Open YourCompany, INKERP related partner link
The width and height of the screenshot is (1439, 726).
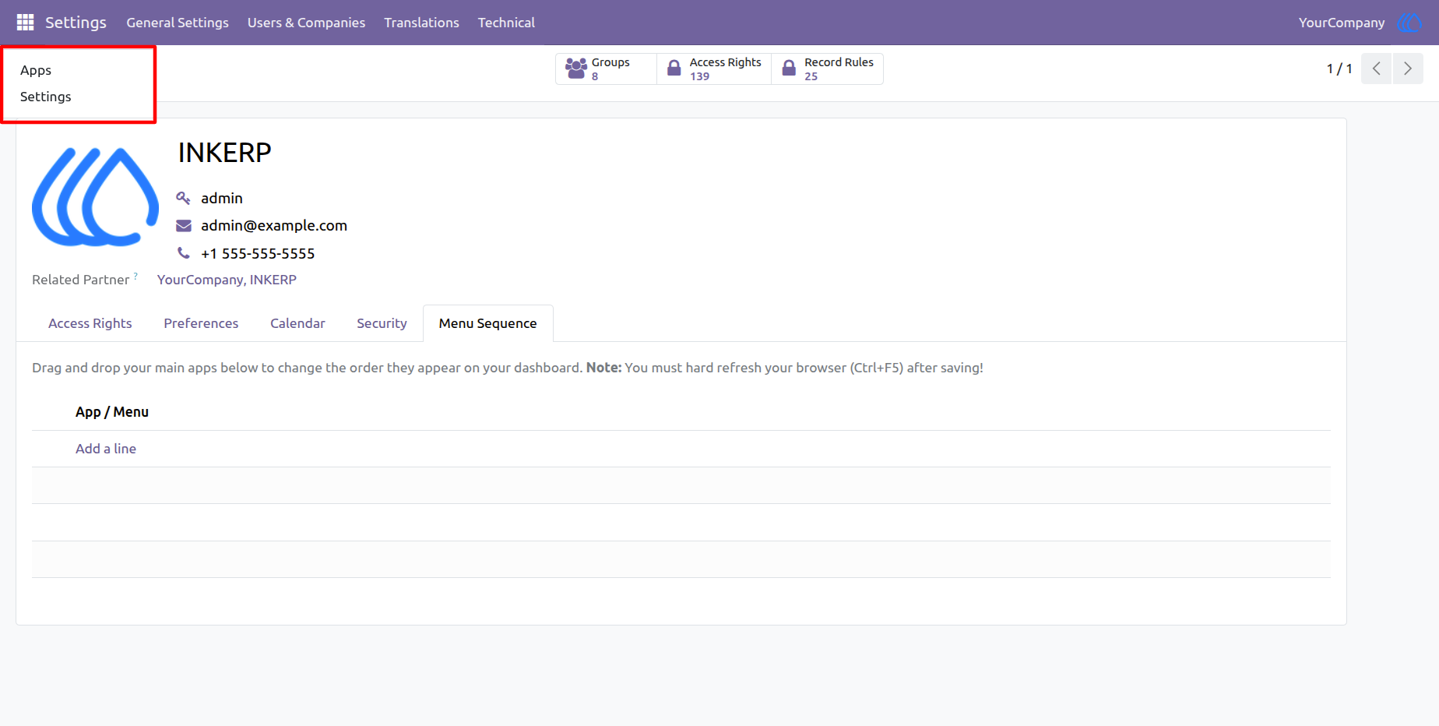click(227, 280)
